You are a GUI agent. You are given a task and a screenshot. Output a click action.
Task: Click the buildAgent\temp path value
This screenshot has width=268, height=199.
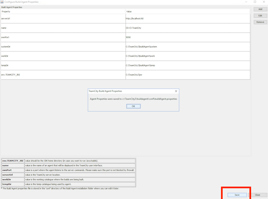[x=188, y=66]
